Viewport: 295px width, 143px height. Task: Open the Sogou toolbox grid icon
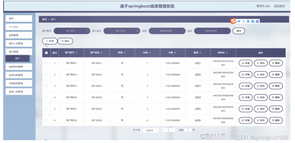257,21
